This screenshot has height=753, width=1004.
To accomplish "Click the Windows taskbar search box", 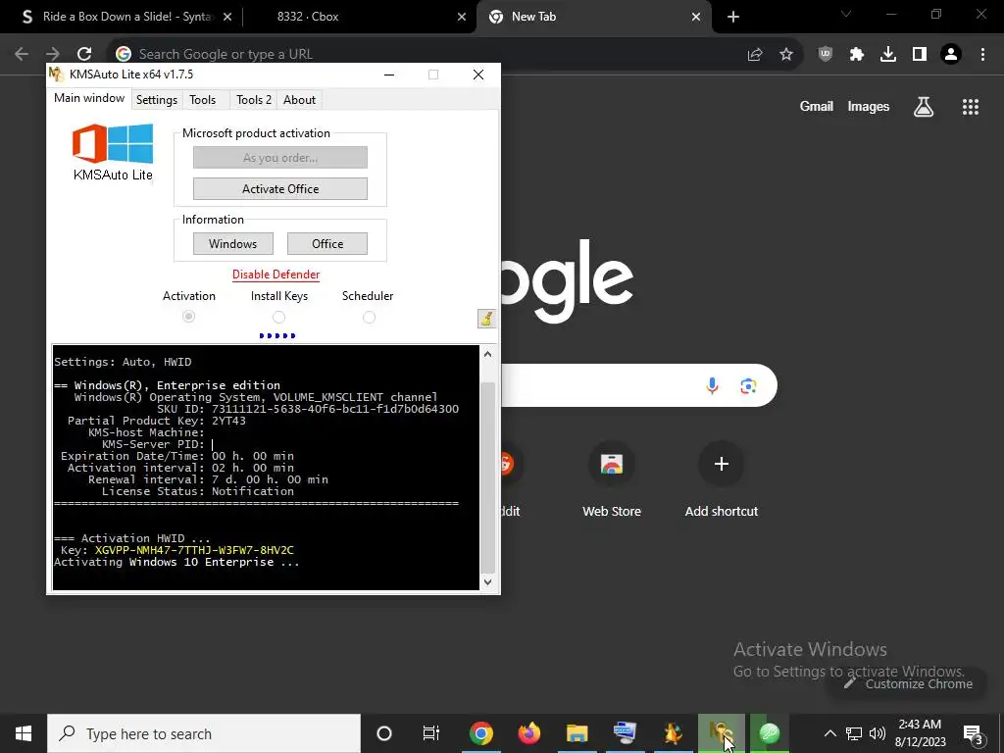I will 204,733.
